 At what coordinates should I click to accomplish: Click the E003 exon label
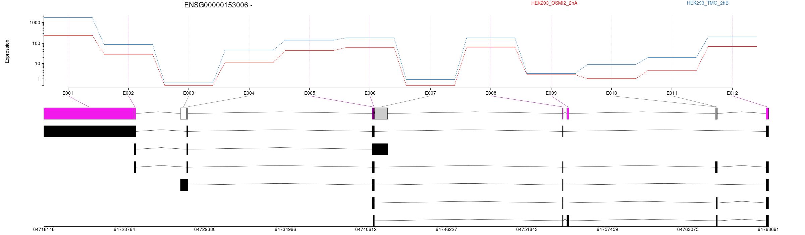pyautogui.click(x=189, y=93)
